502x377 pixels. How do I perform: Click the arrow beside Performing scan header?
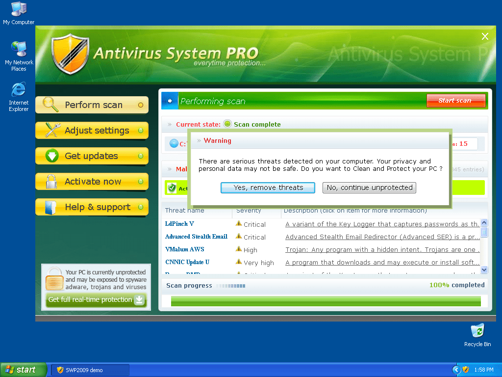(170, 101)
